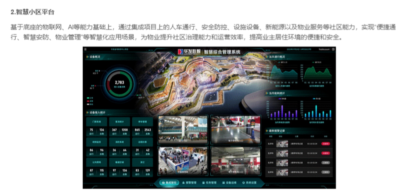The width and height of the screenshot is (417, 193).
Task: Open the 设备运维 tab
Action: 229,183
